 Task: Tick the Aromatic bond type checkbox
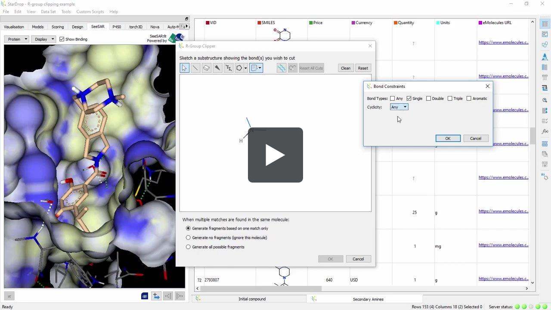(x=469, y=99)
